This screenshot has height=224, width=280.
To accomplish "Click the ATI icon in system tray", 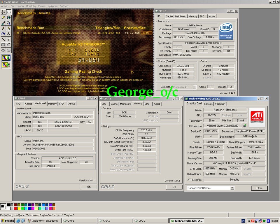I will [253, 221].
